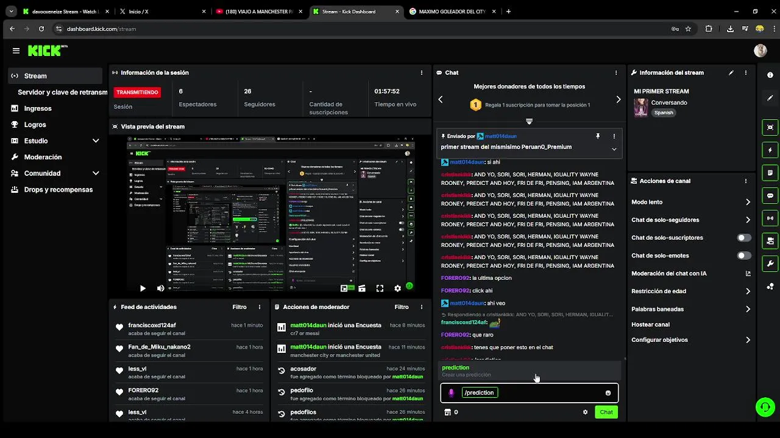Click the chat message input field
The height and width of the screenshot is (438, 780).
click(529, 393)
